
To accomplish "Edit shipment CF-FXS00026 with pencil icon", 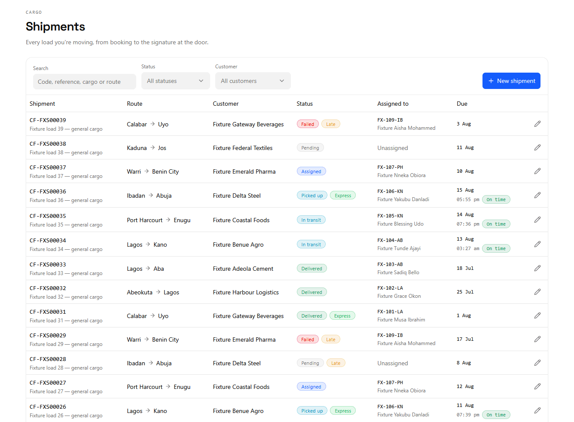I will [537, 410].
